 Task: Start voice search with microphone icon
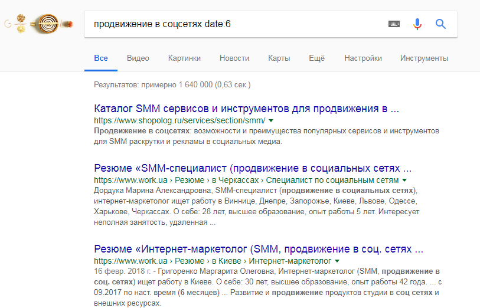coord(417,24)
